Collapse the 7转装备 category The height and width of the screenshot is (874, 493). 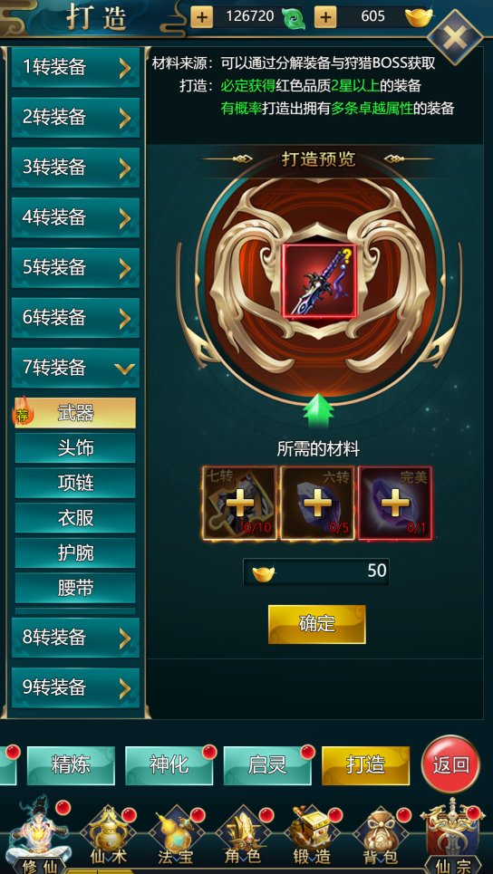[76, 368]
